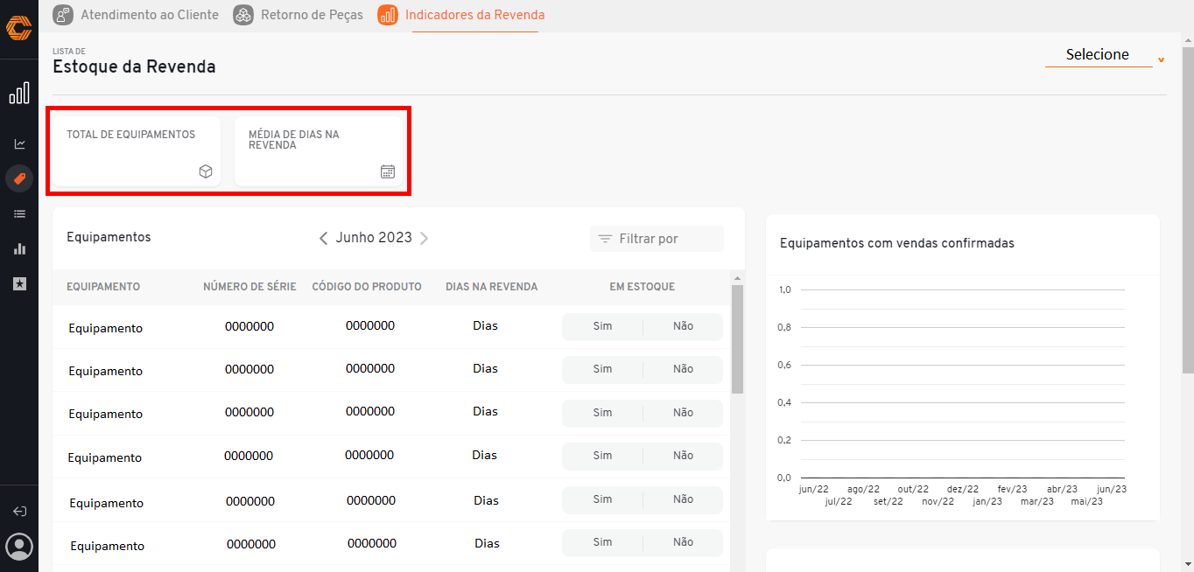Click the jun/22 label on chart axis
The width and height of the screenshot is (1194, 572).
814,490
